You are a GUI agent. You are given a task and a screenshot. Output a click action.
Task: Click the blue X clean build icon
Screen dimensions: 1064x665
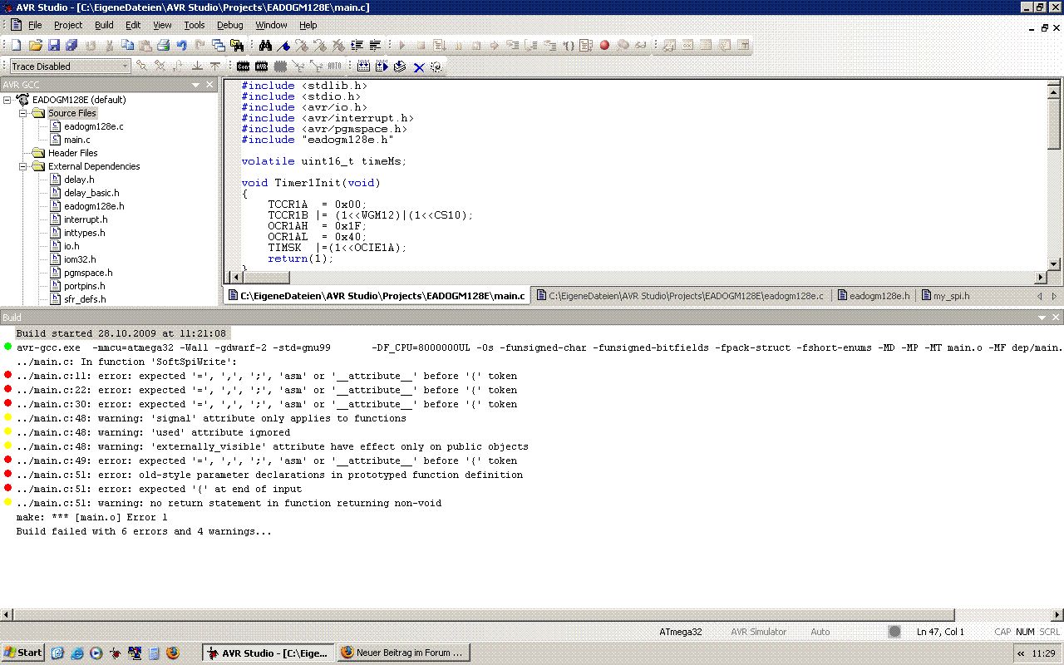[x=418, y=66]
